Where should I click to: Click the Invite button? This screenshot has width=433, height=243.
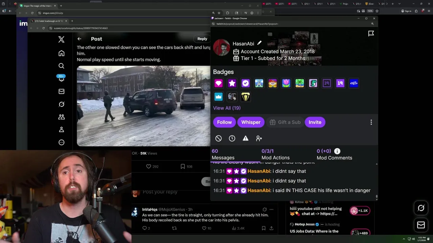pos(315,122)
